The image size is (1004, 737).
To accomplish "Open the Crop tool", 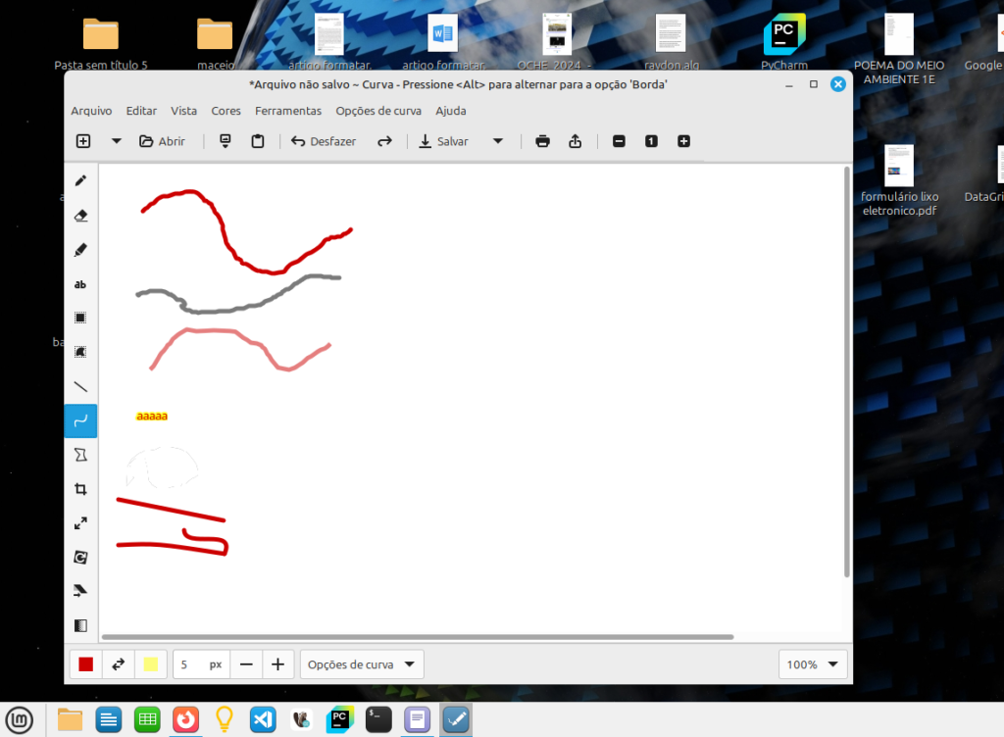I will tap(81, 489).
